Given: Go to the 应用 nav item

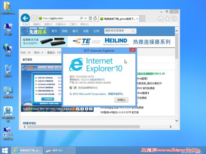Looking at the screenshot, I should click(96, 31).
